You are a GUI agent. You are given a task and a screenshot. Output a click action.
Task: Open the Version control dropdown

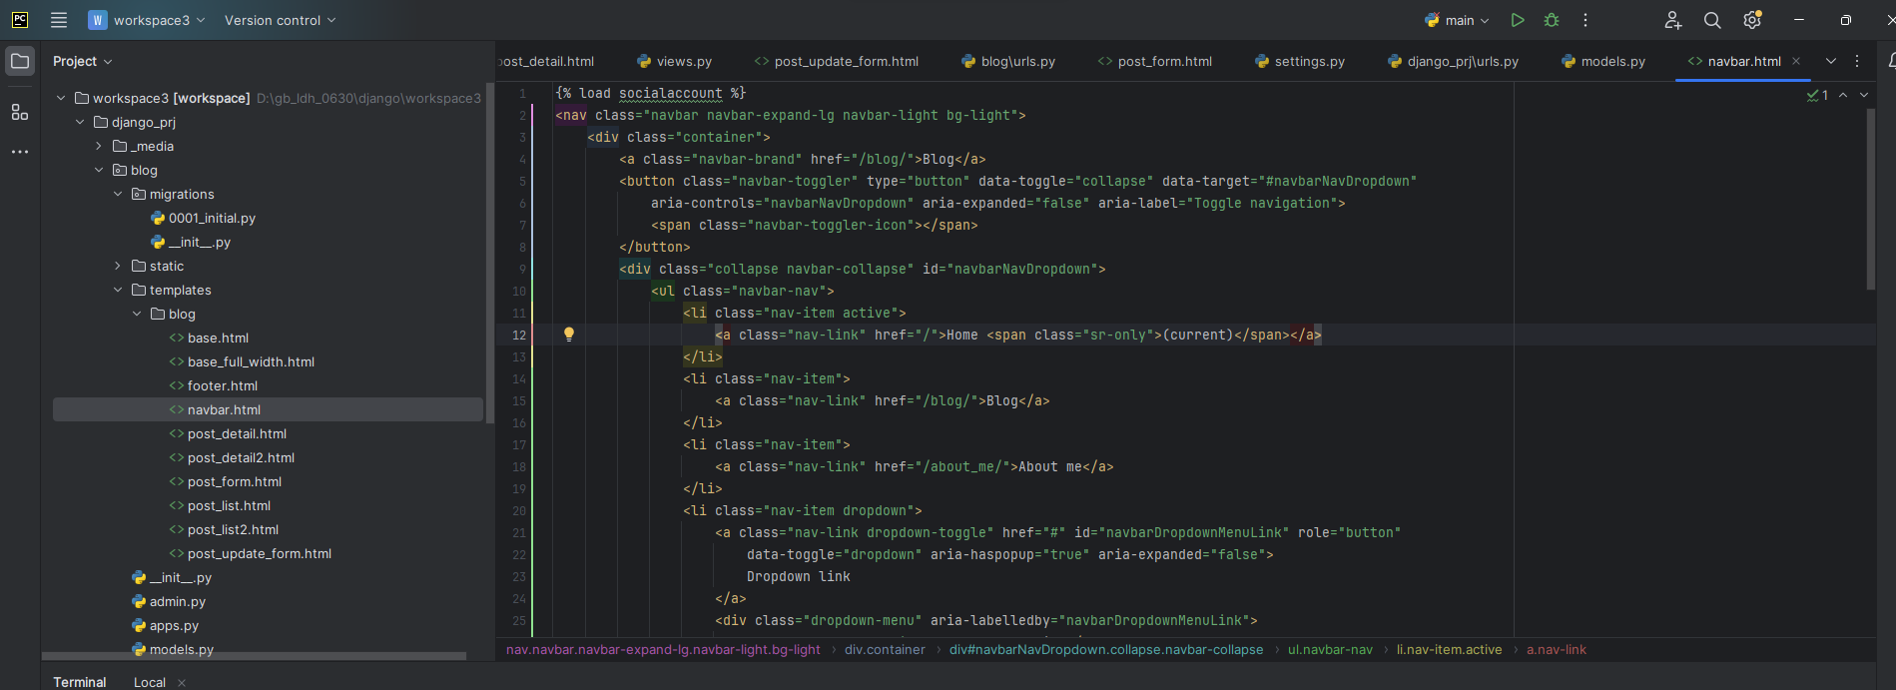(280, 20)
